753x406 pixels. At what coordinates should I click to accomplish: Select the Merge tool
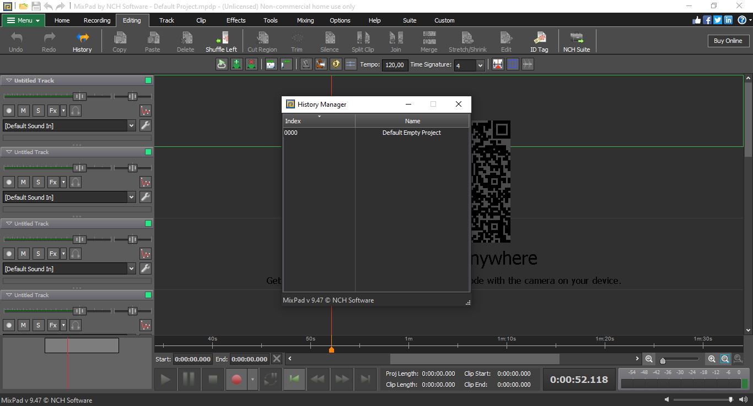(x=429, y=42)
